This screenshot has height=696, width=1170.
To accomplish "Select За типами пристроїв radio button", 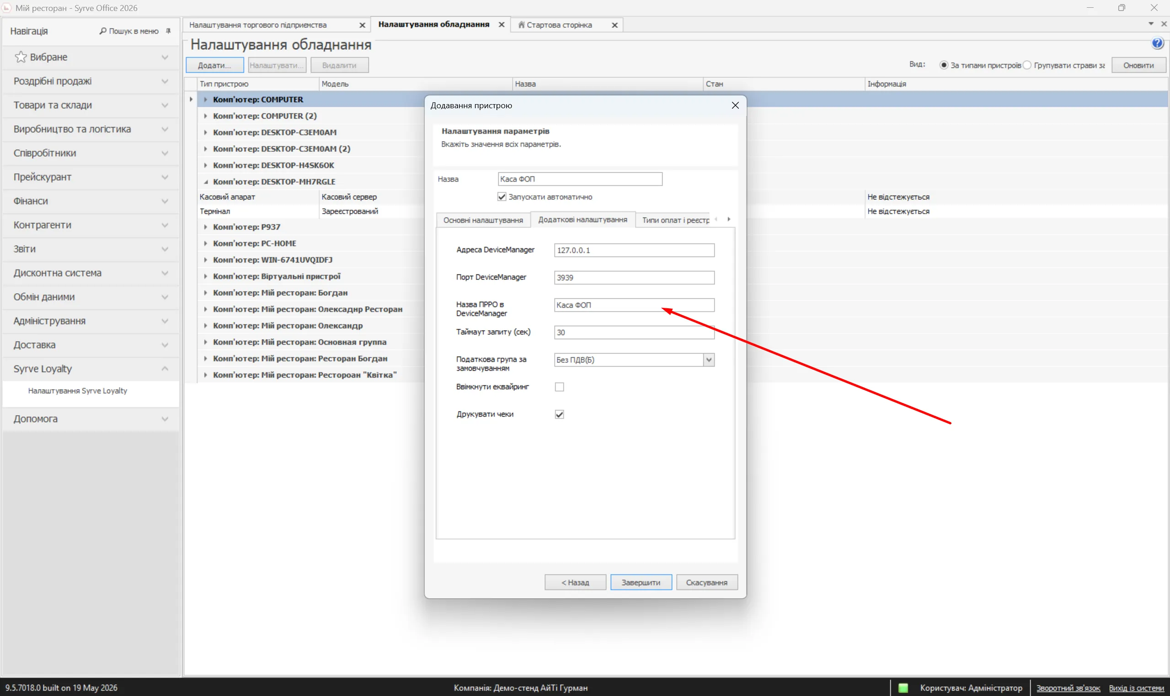I will [x=943, y=65].
